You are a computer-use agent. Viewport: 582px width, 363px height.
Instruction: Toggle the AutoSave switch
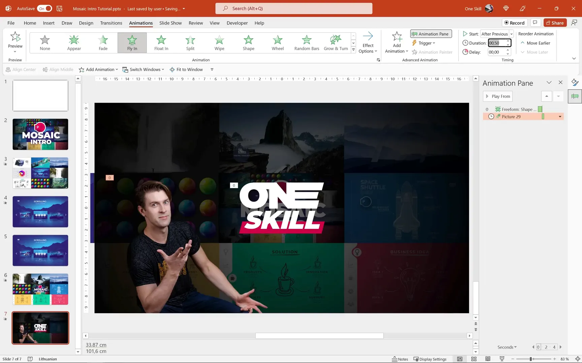(44, 8)
